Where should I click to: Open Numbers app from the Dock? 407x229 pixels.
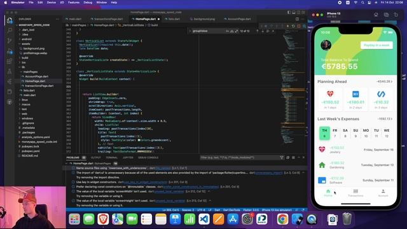(x=190, y=219)
